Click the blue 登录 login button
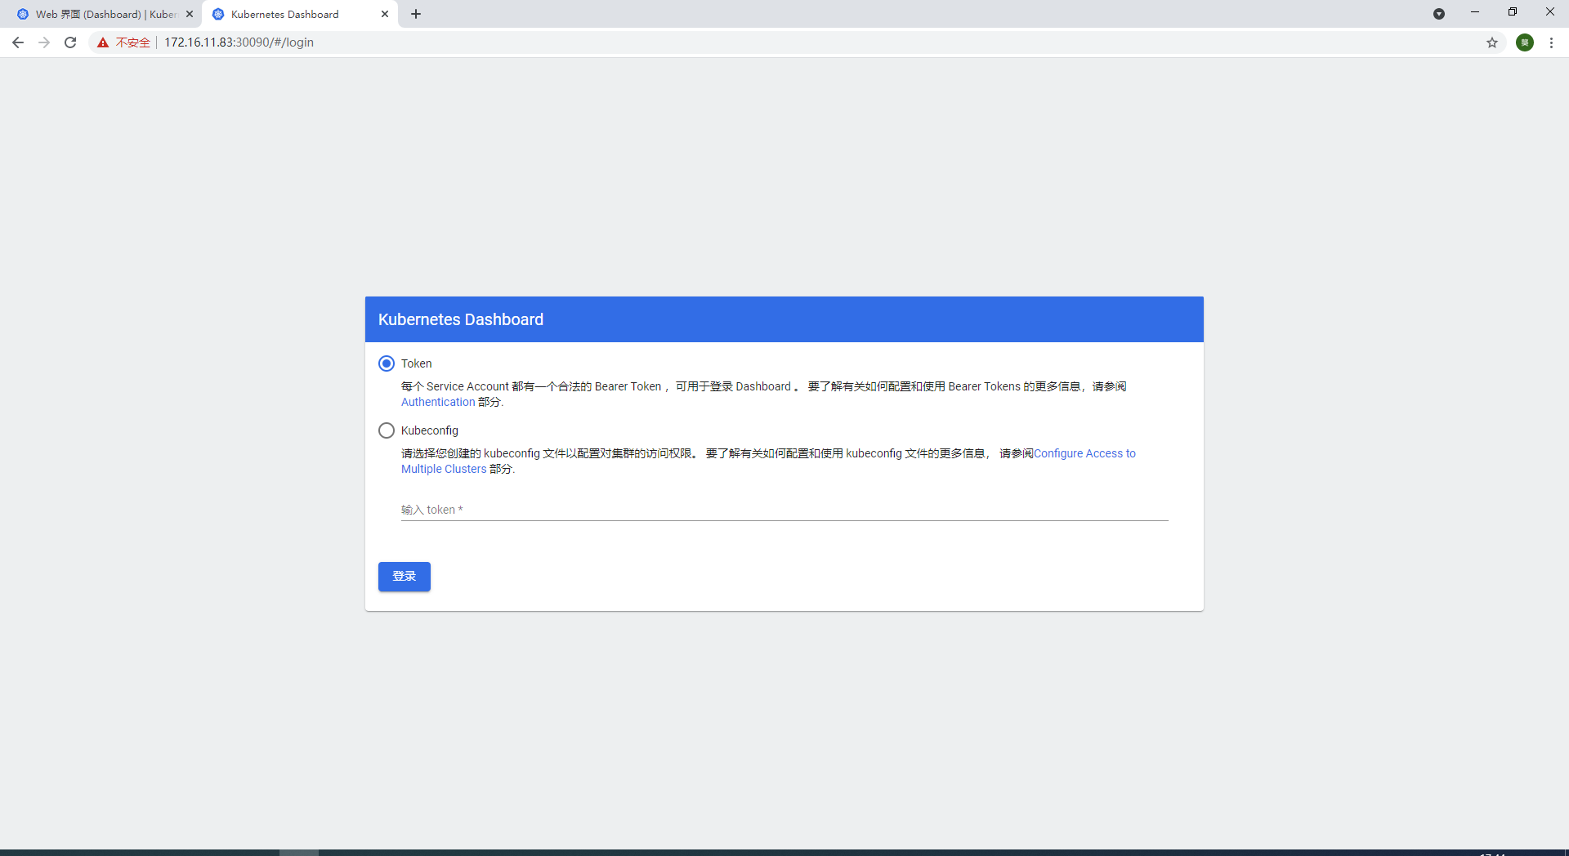Viewport: 1569px width, 856px height. point(405,577)
